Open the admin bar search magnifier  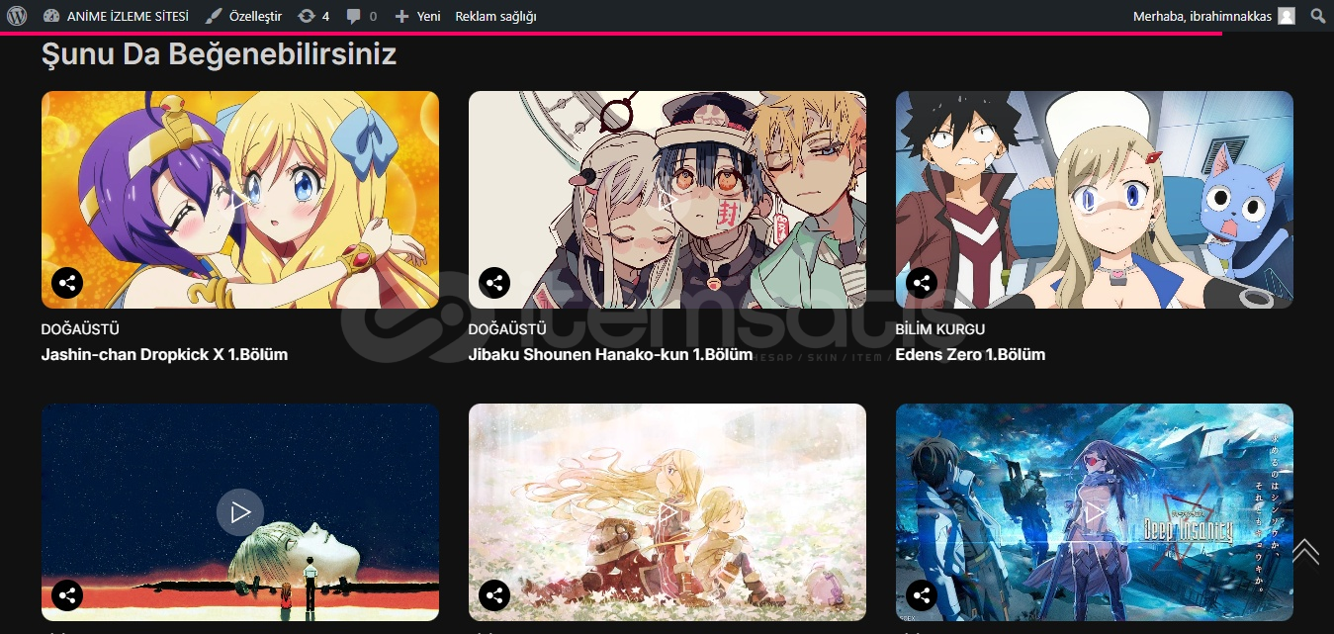(1317, 16)
